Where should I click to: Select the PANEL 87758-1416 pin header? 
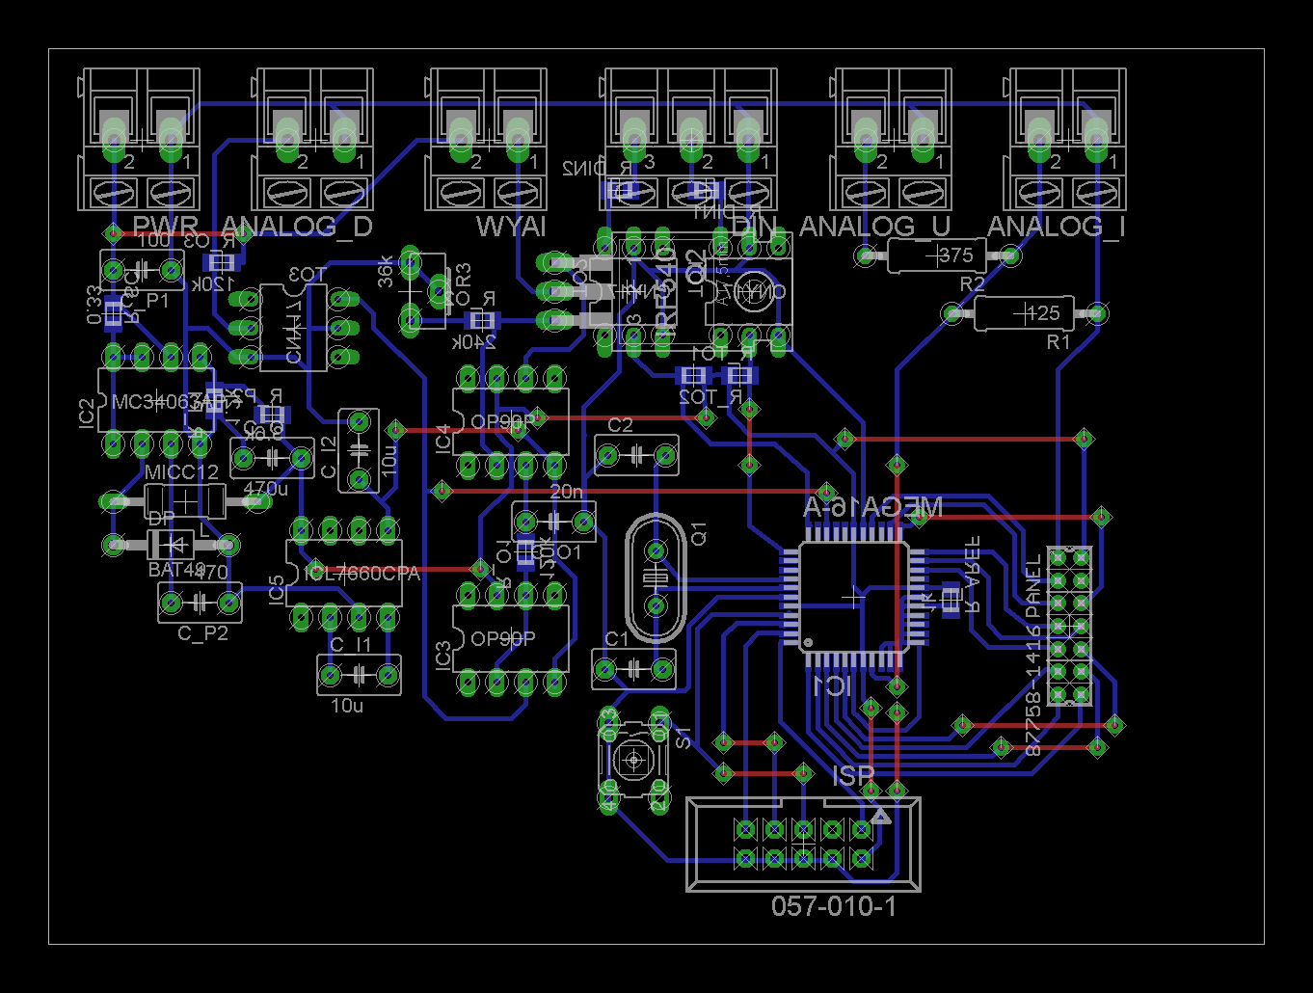1070,626
